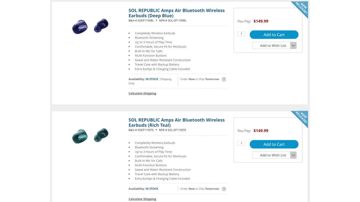The width and height of the screenshot is (360, 202).
Task: Focus the quantity field for Deep Blue earbuds
Action: coord(241,34)
